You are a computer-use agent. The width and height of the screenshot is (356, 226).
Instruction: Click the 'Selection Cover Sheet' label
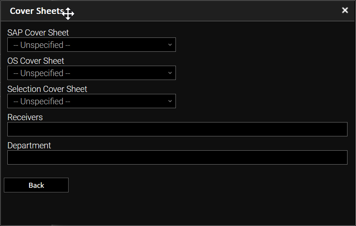(47, 89)
